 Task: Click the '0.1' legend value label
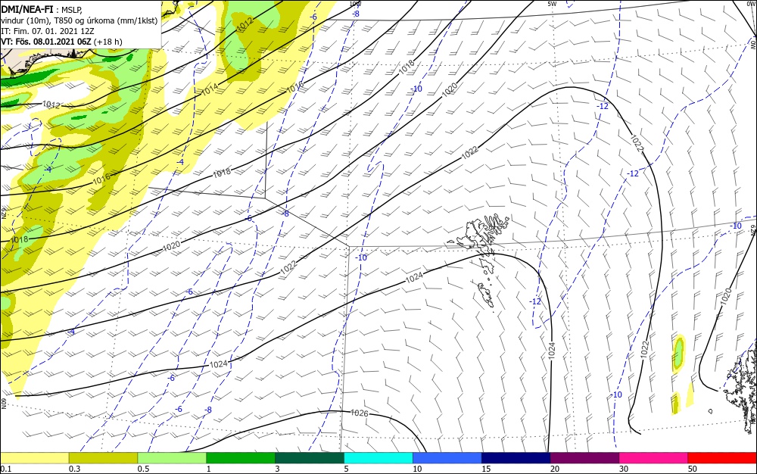(6, 469)
